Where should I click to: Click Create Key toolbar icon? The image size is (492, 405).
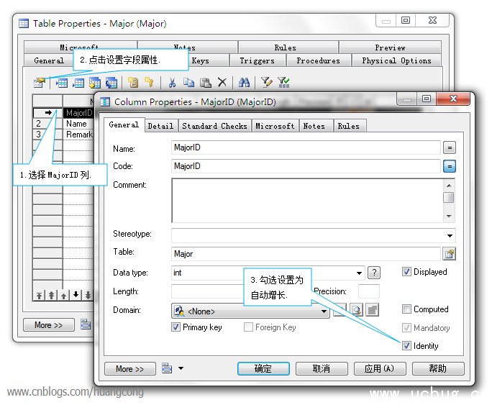pos(149,83)
